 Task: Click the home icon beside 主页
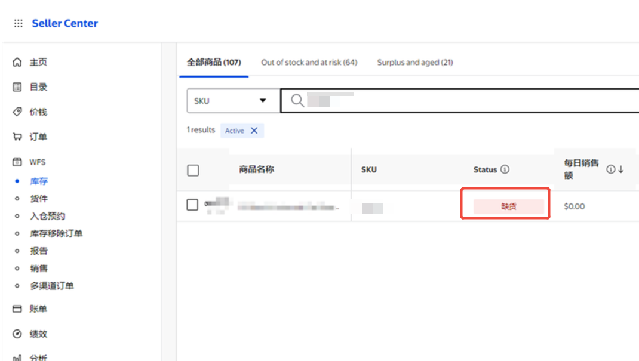coord(17,62)
